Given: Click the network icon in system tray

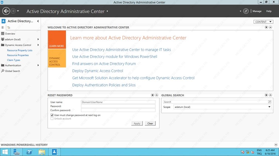Looking at the screenshot, I should pos(248,152).
